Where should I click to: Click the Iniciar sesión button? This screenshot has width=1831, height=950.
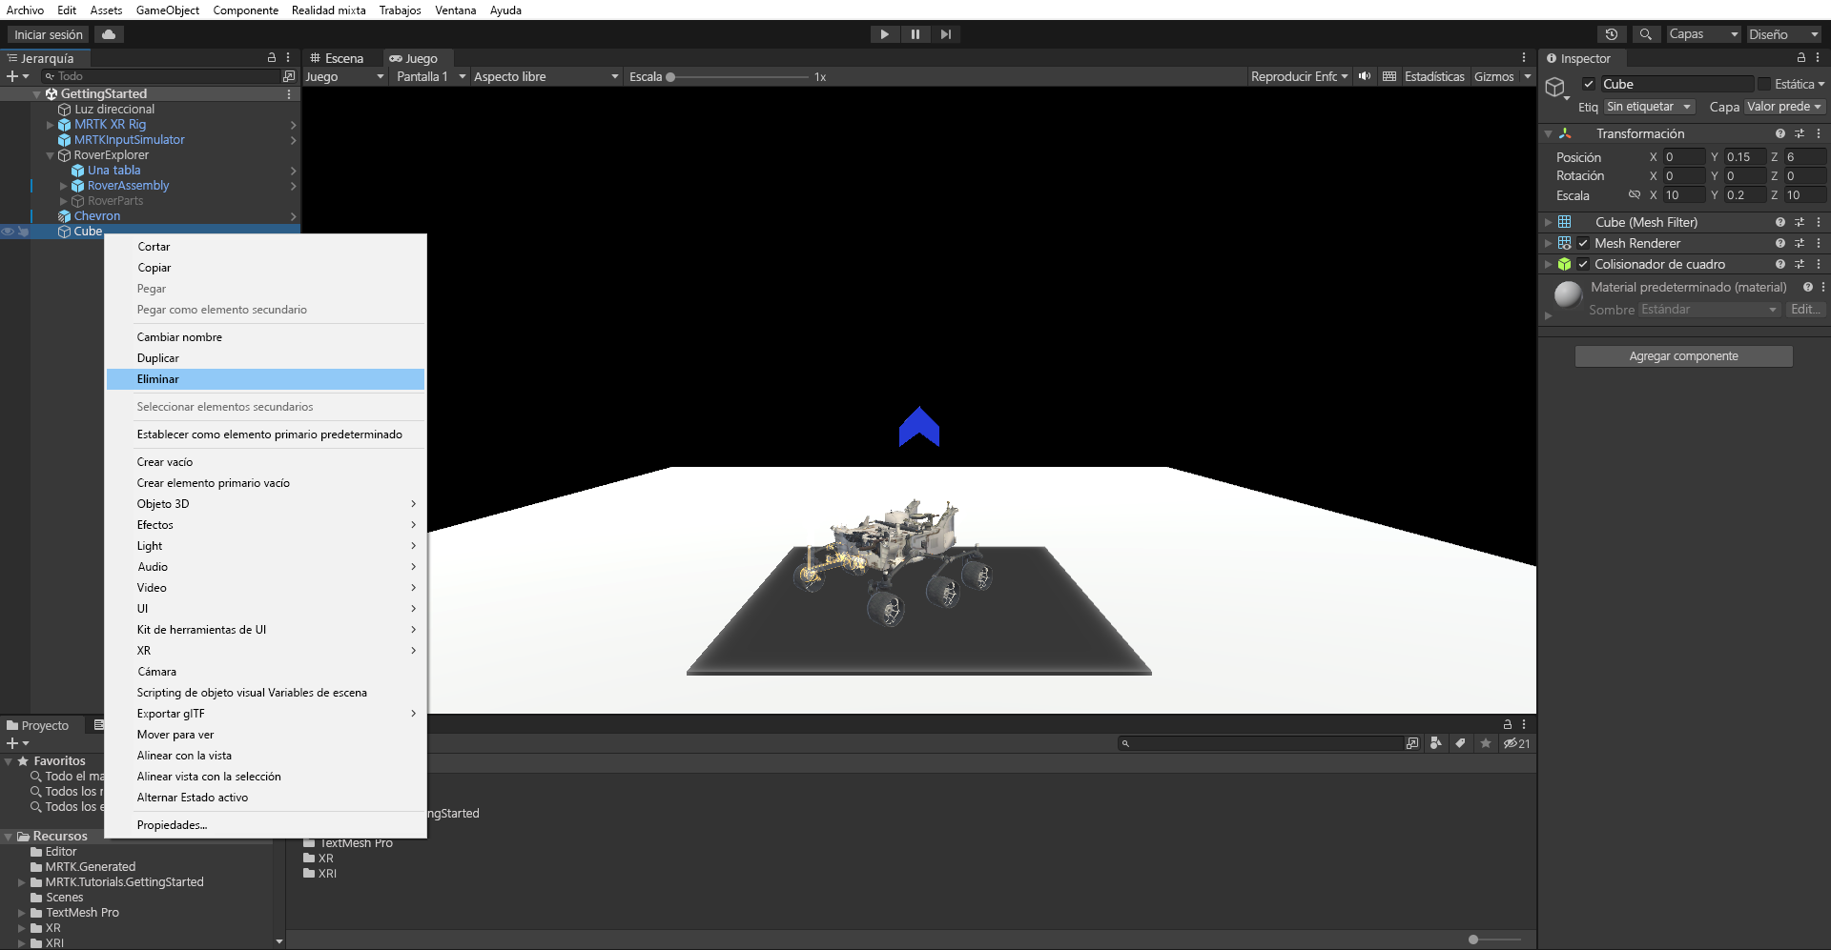click(49, 34)
